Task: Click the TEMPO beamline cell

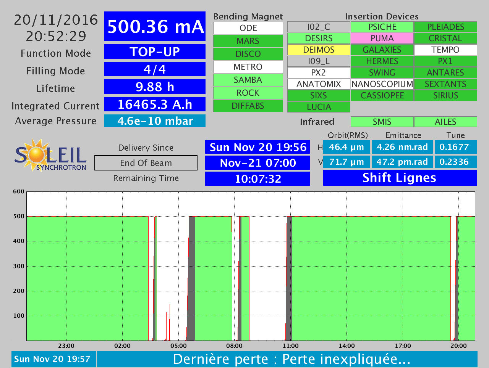Action: (x=445, y=50)
